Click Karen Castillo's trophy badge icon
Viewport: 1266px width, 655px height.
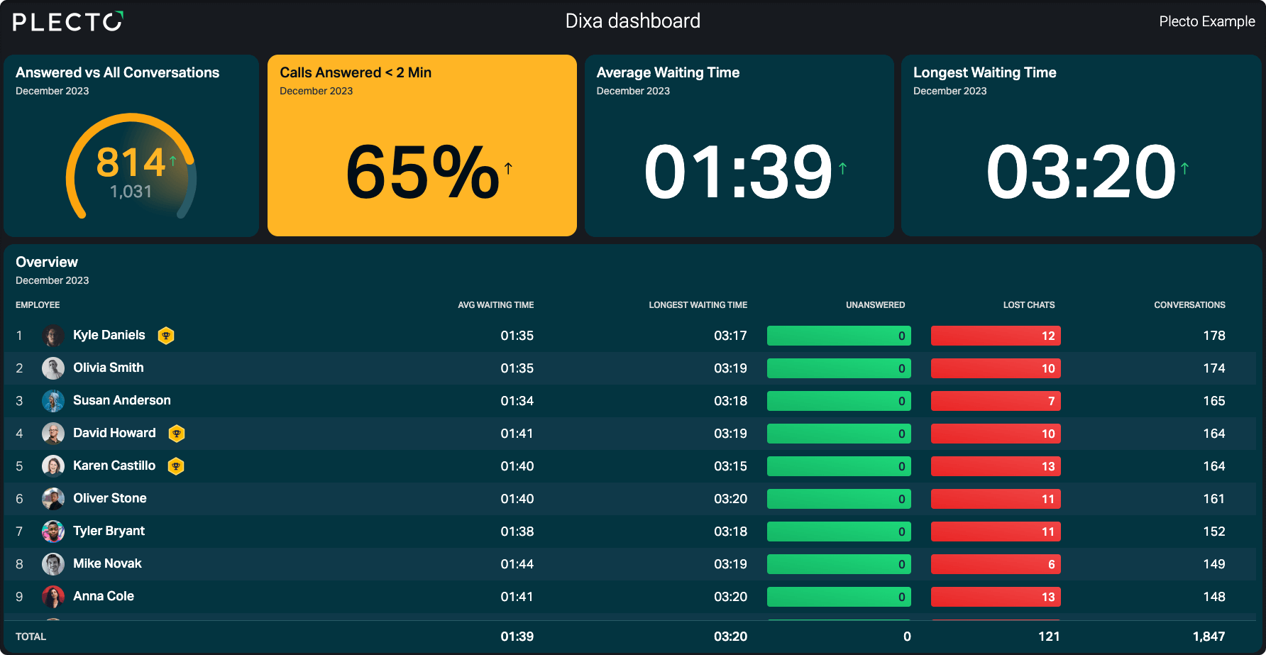tap(176, 466)
